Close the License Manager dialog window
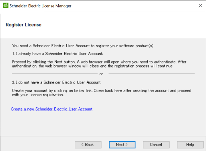The image size is (206, 151). [x=200, y=5]
